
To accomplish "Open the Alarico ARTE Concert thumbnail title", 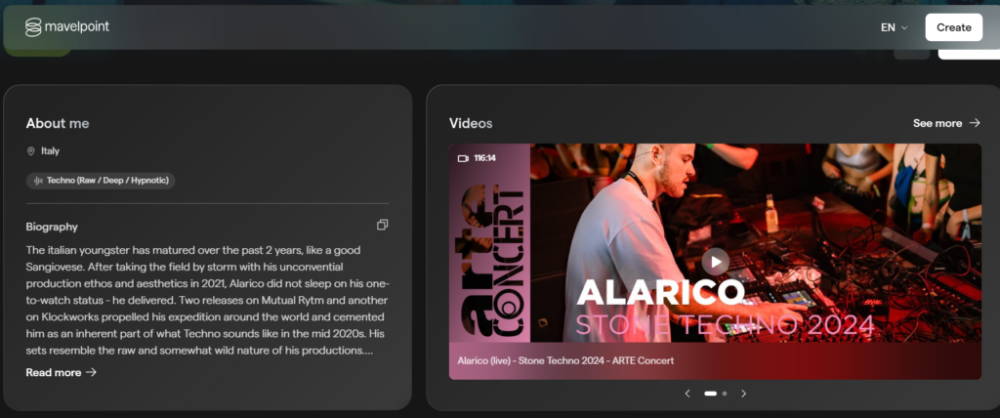I will 565,360.
